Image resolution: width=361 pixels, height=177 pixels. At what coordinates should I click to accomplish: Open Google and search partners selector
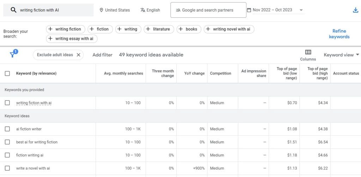(208, 10)
